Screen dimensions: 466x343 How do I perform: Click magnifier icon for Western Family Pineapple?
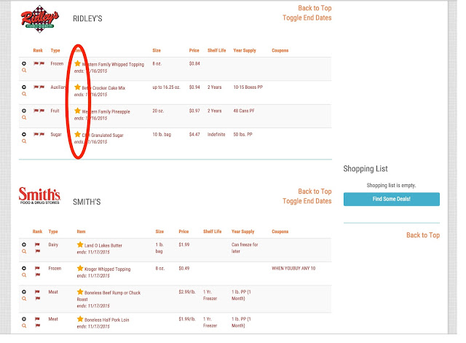pyautogui.click(x=24, y=117)
